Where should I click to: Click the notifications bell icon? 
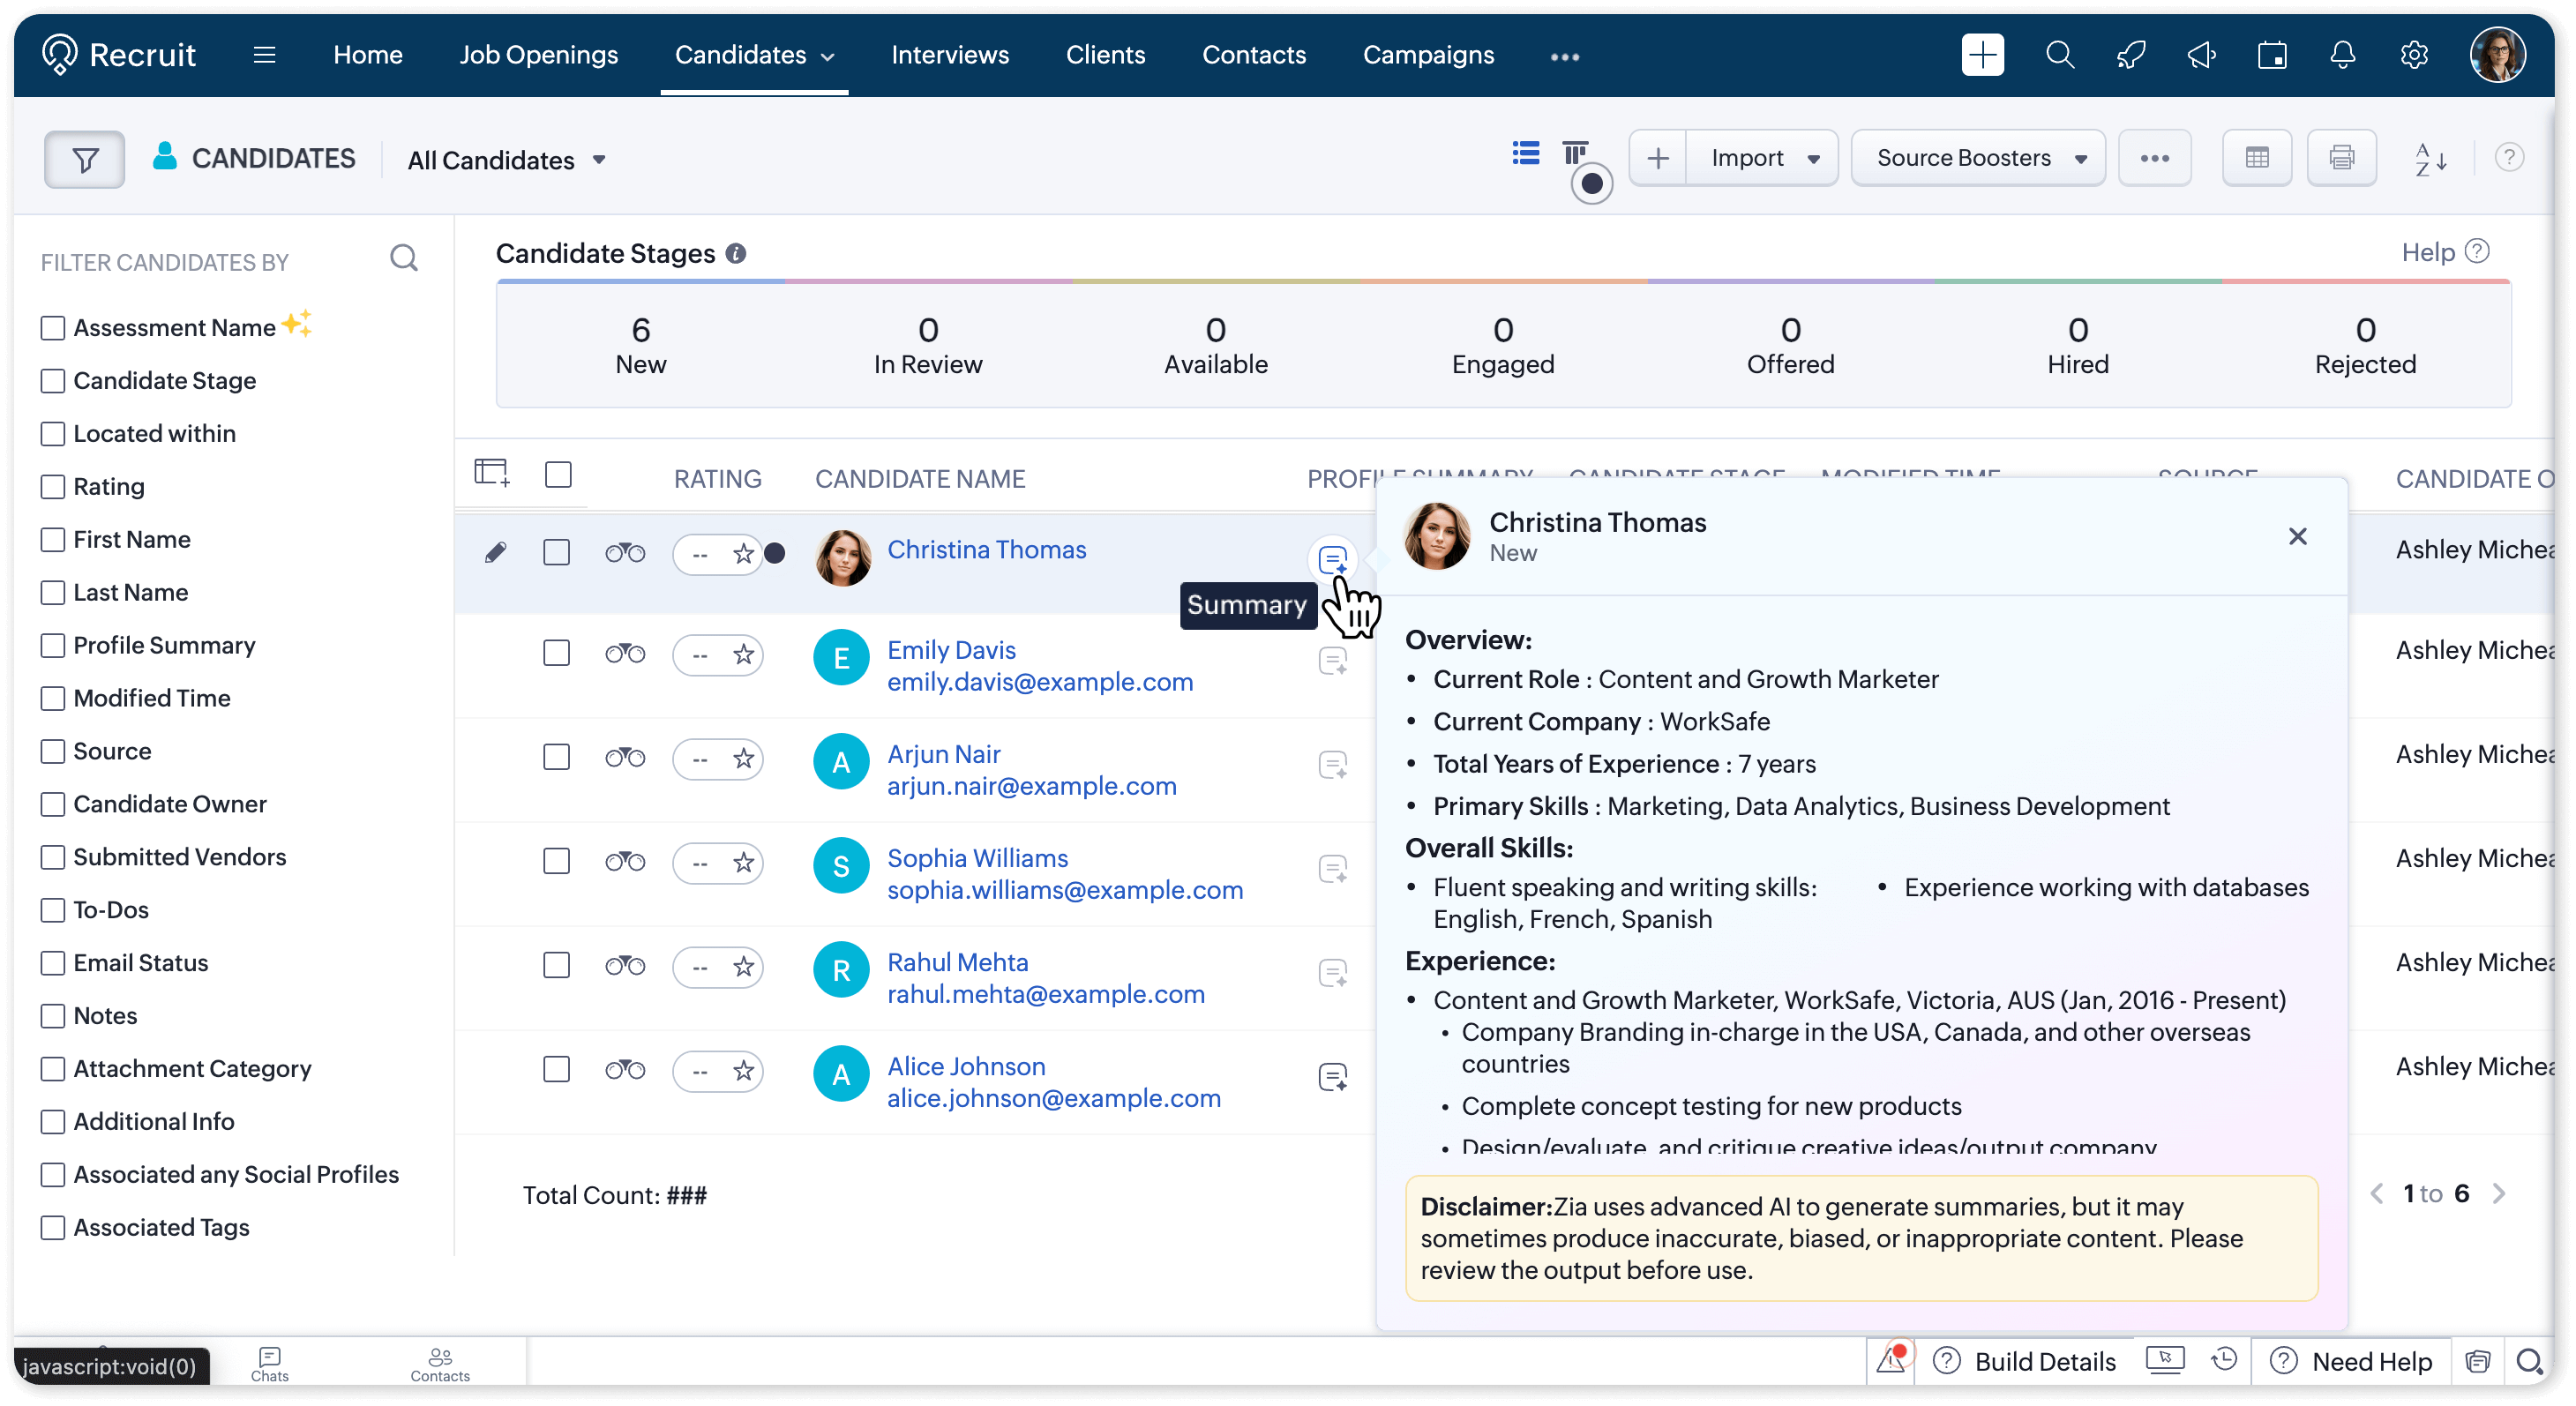(2343, 55)
